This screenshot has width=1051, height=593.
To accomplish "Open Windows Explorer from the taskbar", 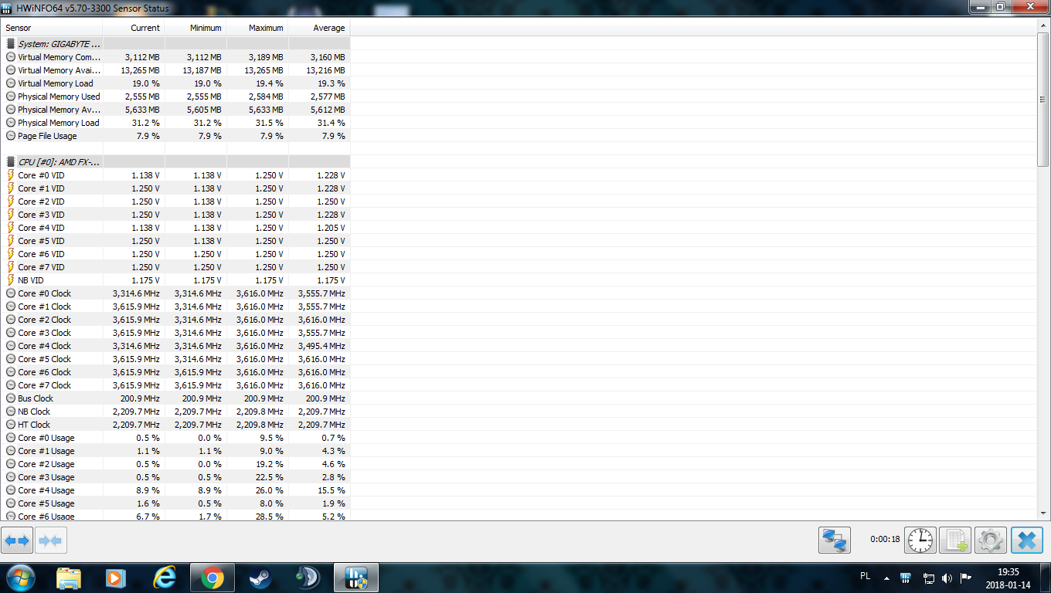I will pyautogui.click(x=69, y=578).
